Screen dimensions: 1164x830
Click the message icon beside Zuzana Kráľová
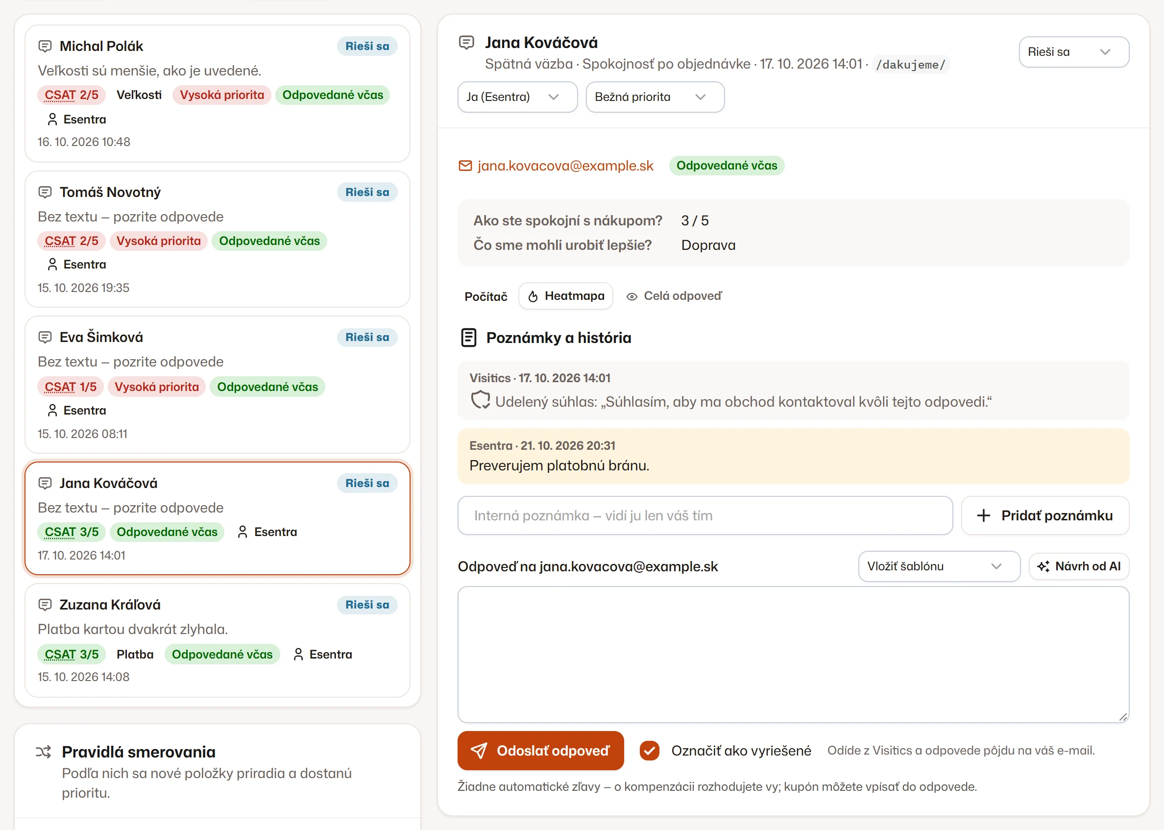point(45,605)
